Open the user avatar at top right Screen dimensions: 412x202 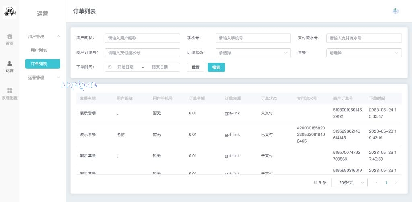point(396,11)
